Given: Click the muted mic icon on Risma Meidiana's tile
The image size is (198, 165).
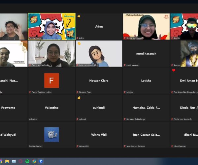Looking at the screenshot, I should [125, 38].
